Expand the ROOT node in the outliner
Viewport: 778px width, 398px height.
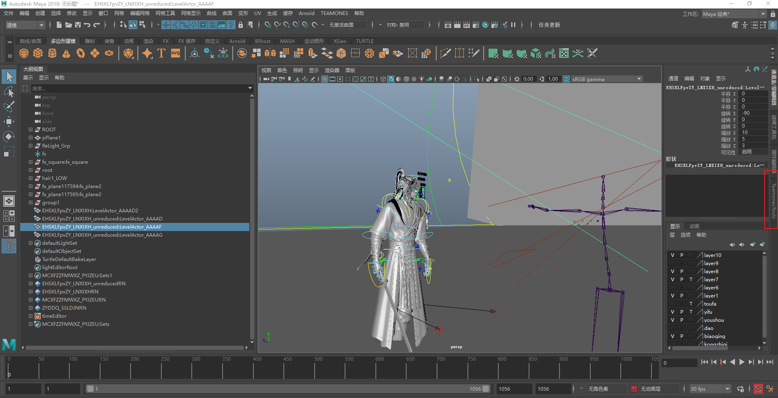click(x=30, y=130)
